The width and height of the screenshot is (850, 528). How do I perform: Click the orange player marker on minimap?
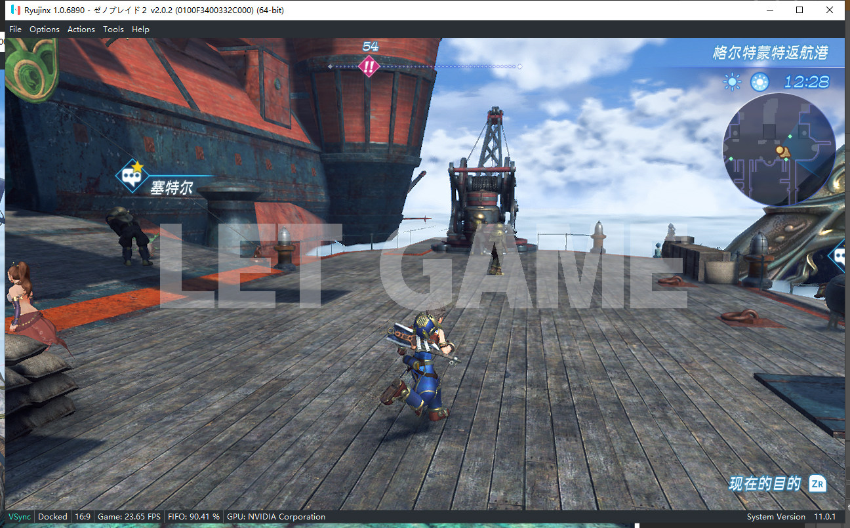(x=782, y=152)
